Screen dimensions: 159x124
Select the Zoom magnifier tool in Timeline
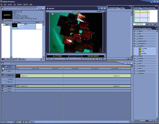[x=6, y=69]
